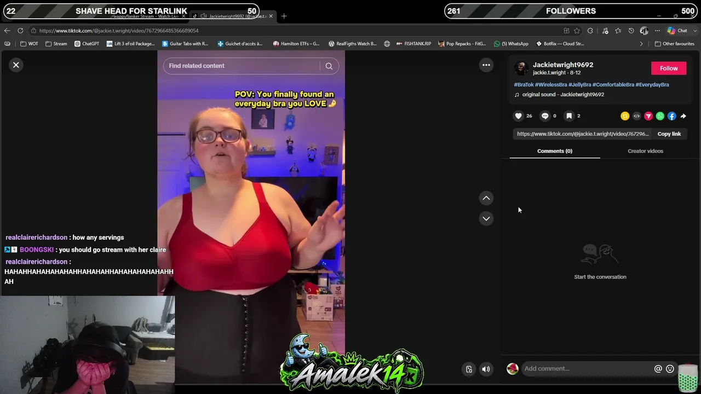Open the BotRix Cloud Stream bookmark
Image resolution: width=701 pixels, height=394 pixels.
click(560, 44)
